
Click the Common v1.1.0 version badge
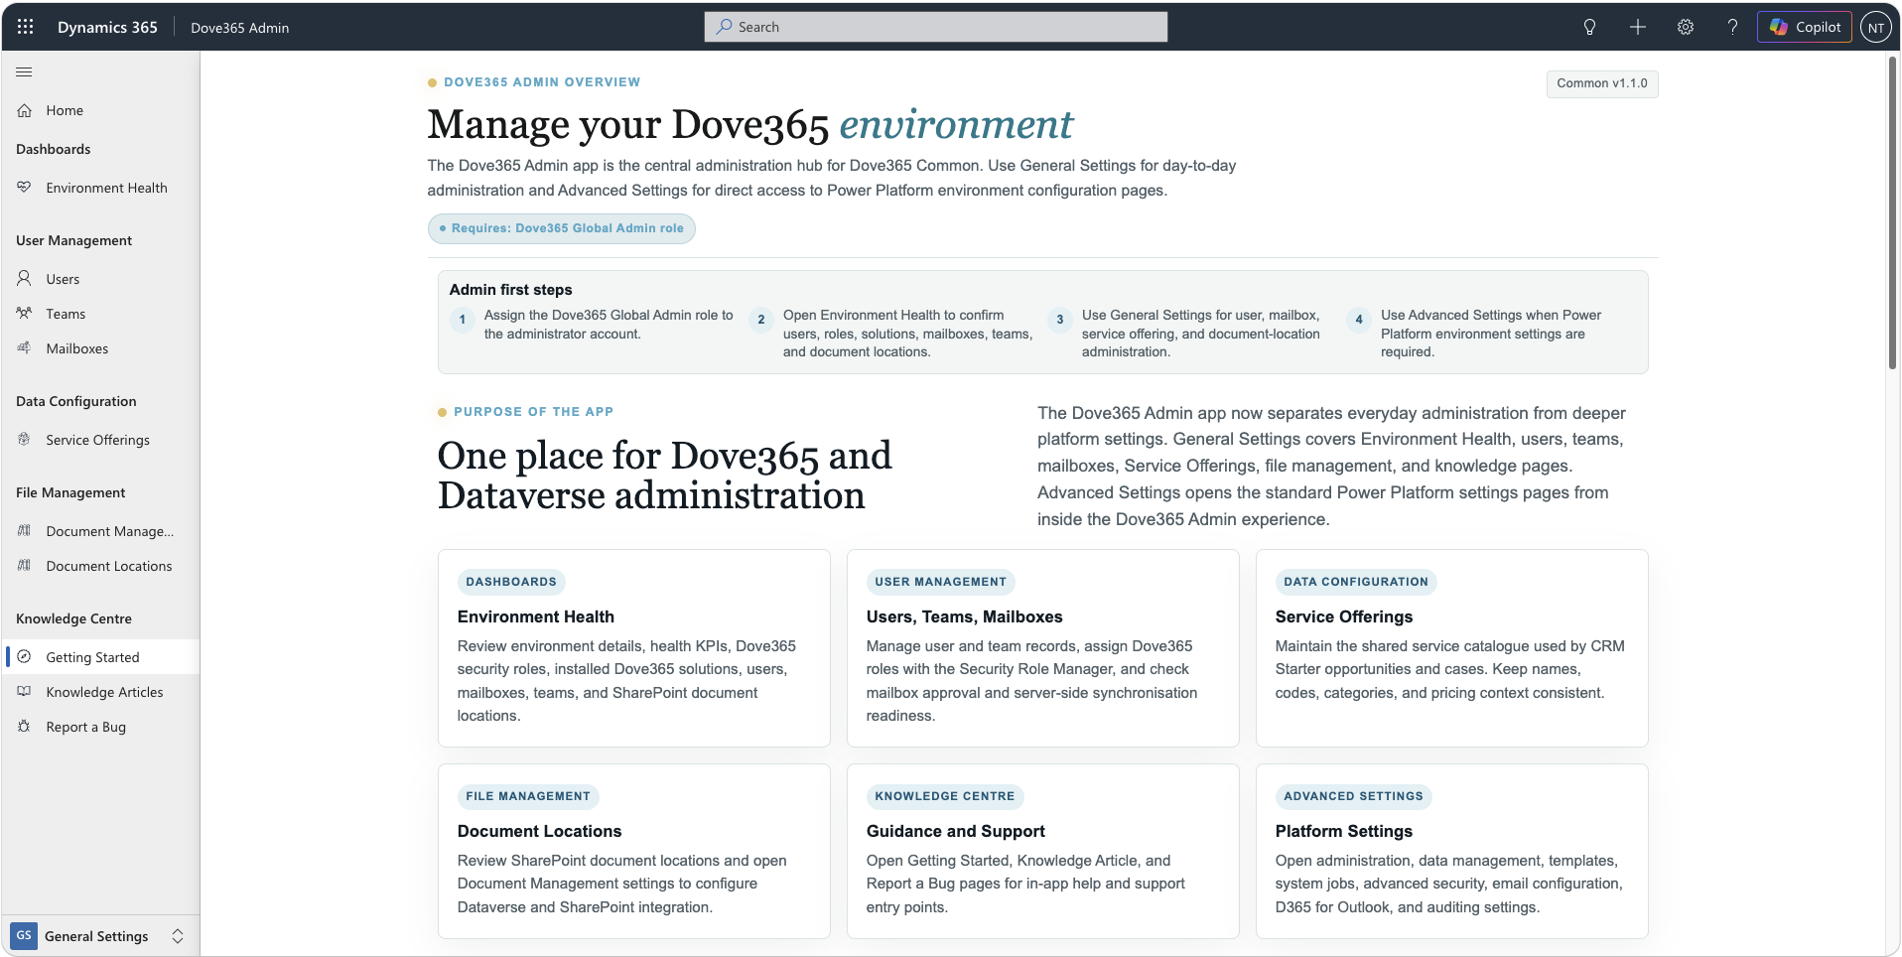pos(1602,83)
